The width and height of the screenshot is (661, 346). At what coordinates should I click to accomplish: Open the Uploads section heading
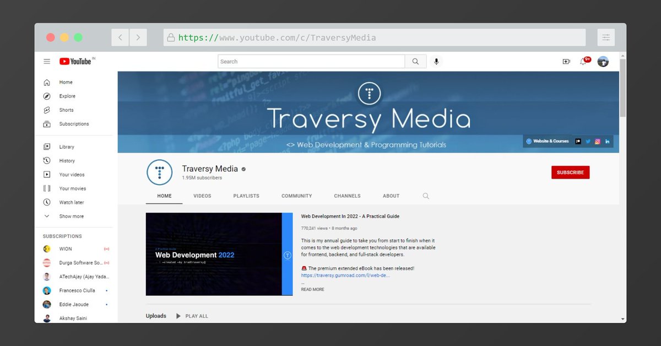point(156,316)
